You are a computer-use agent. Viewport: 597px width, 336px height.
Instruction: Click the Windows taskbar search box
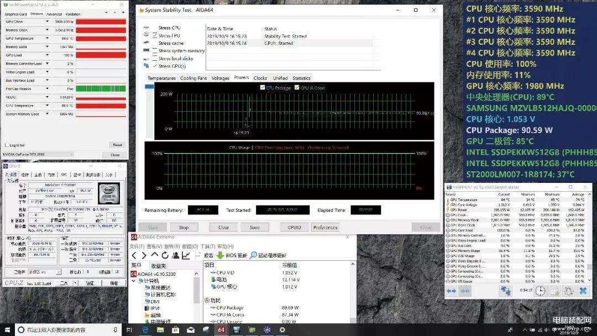[68, 329]
